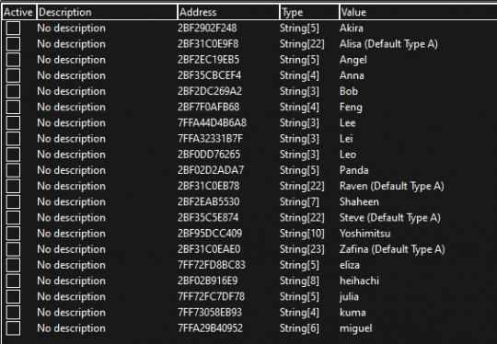The width and height of the screenshot is (497, 344).
Task: Select the 'No description' text of the Feng row
Action: tap(71, 107)
